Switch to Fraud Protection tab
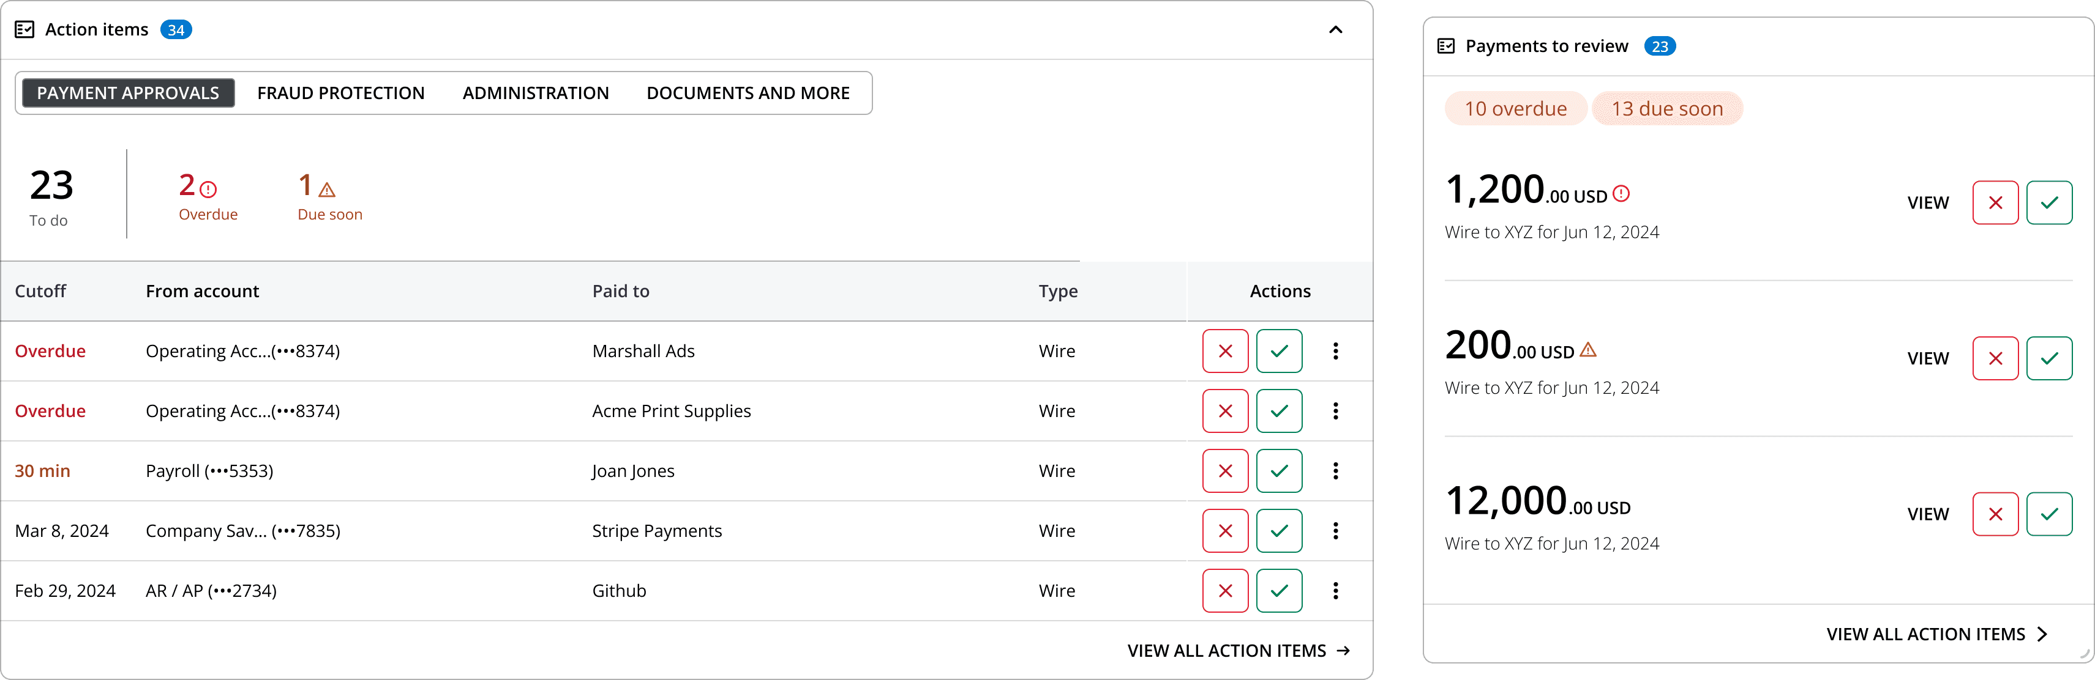2095x680 pixels. click(341, 94)
